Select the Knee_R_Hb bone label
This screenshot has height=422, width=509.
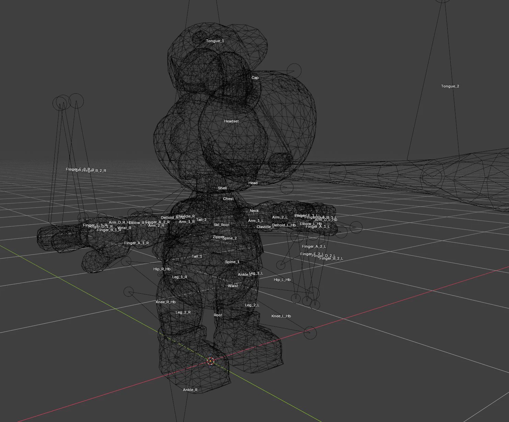166,302
